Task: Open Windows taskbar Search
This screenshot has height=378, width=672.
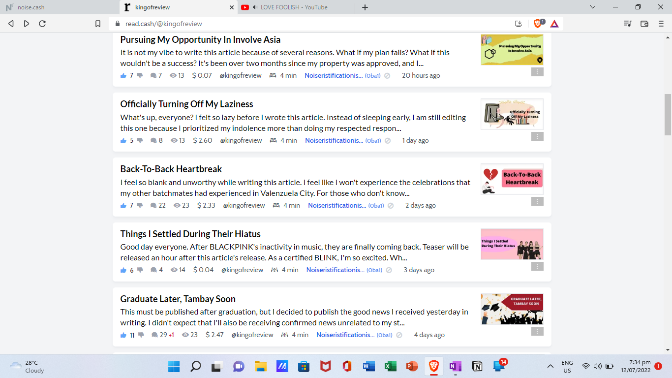Action: (x=195, y=366)
